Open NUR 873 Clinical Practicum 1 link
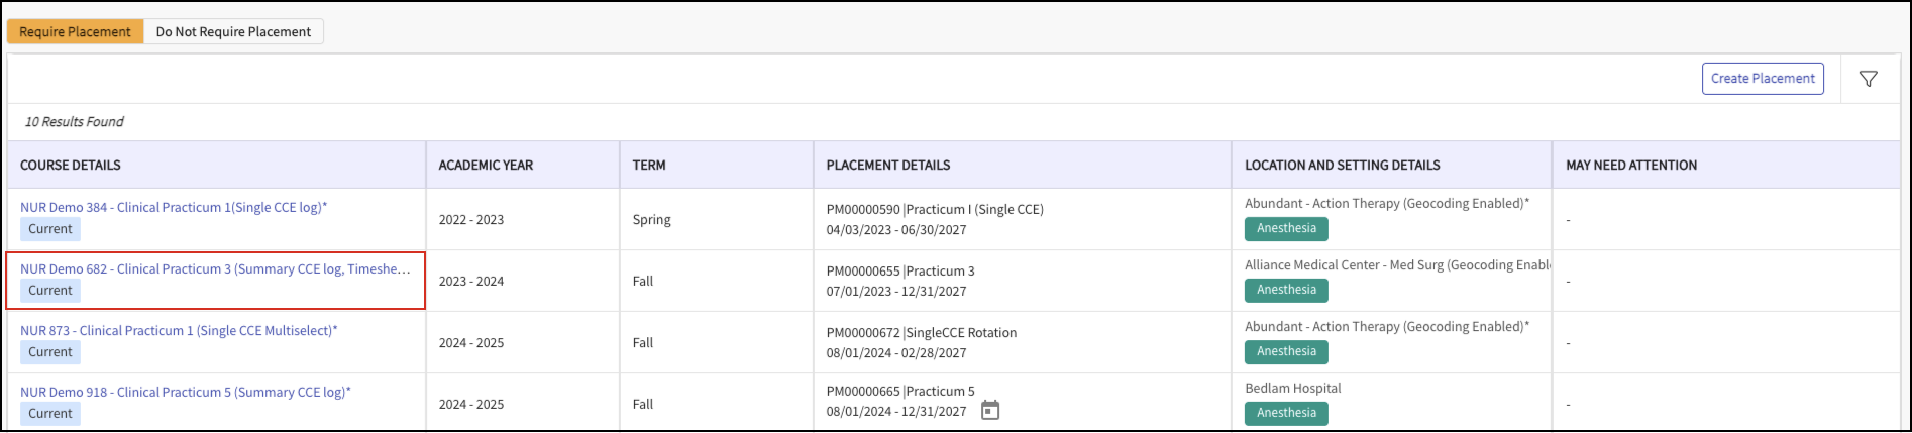The image size is (1912, 433). coord(178,331)
